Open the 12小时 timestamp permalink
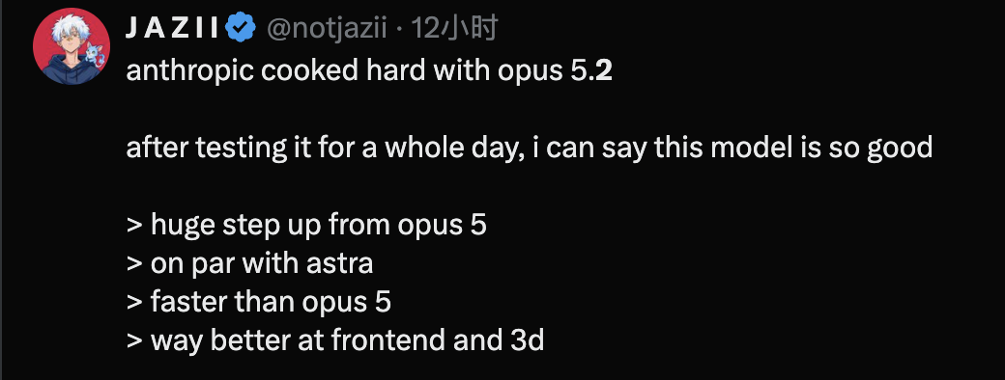This screenshot has width=1005, height=380. pyautogui.click(x=454, y=29)
